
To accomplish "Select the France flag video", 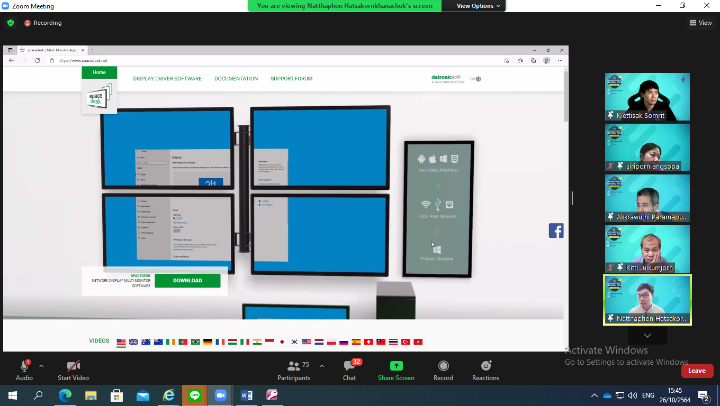I will click(x=220, y=342).
